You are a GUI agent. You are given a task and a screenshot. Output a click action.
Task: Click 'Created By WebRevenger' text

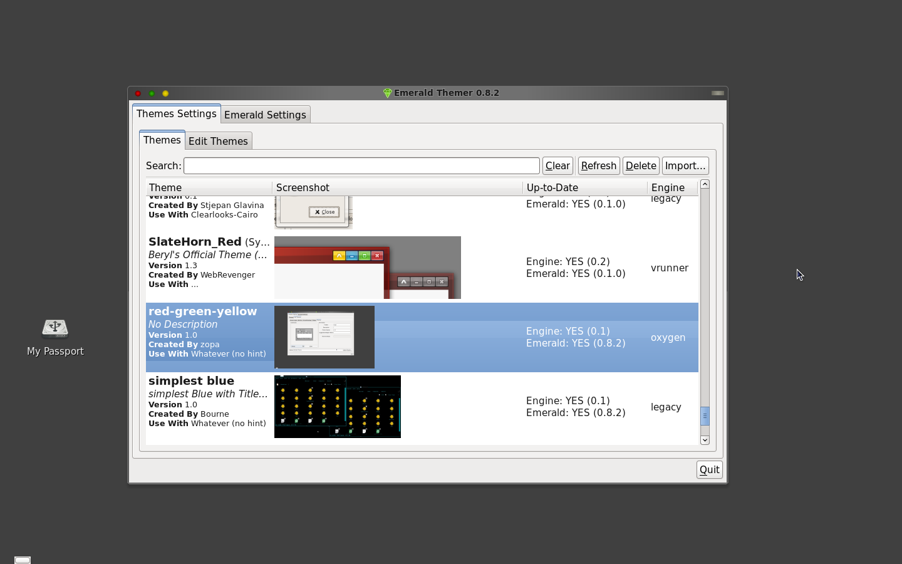[x=202, y=274]
